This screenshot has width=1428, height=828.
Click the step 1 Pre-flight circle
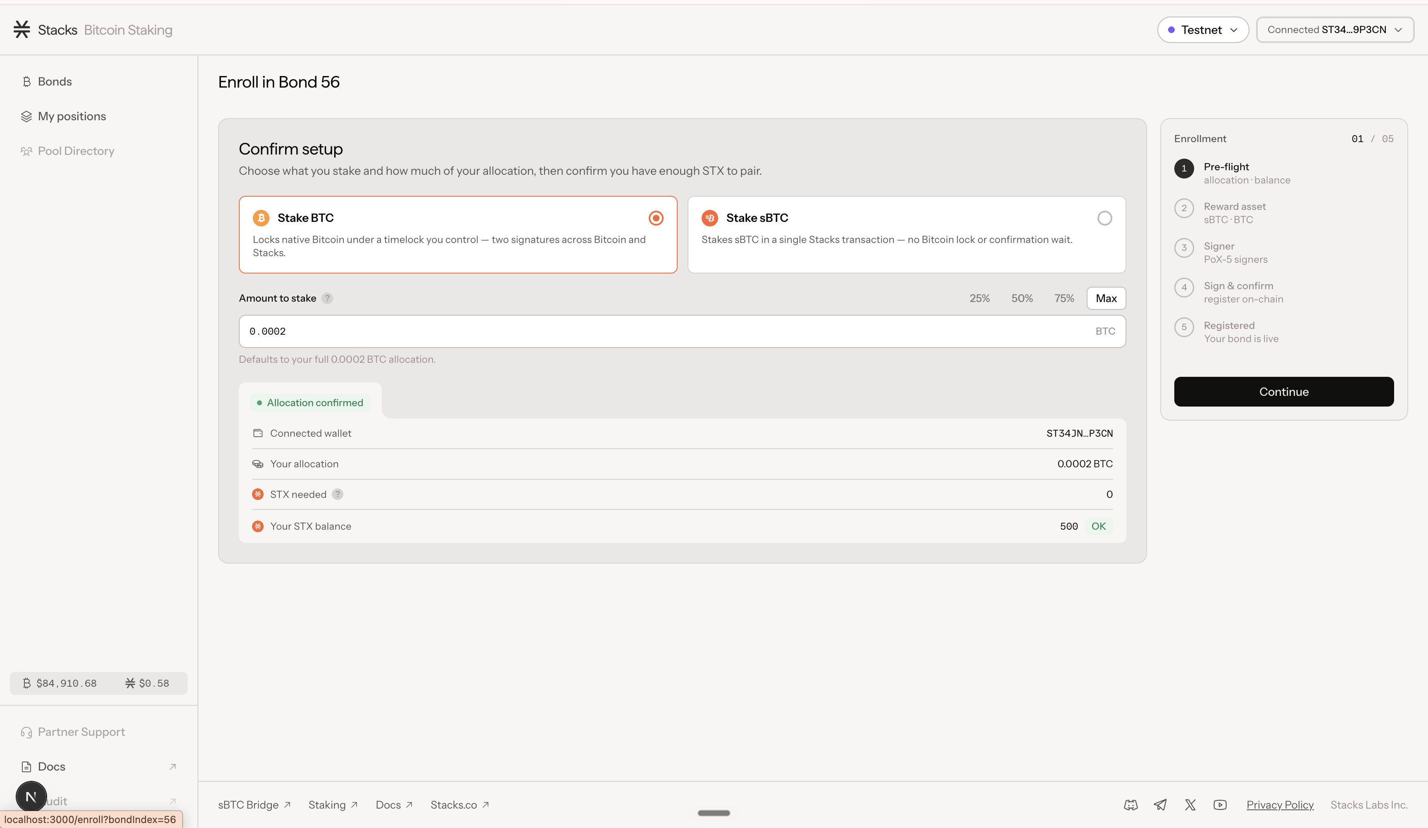(x=1184, y=168)
